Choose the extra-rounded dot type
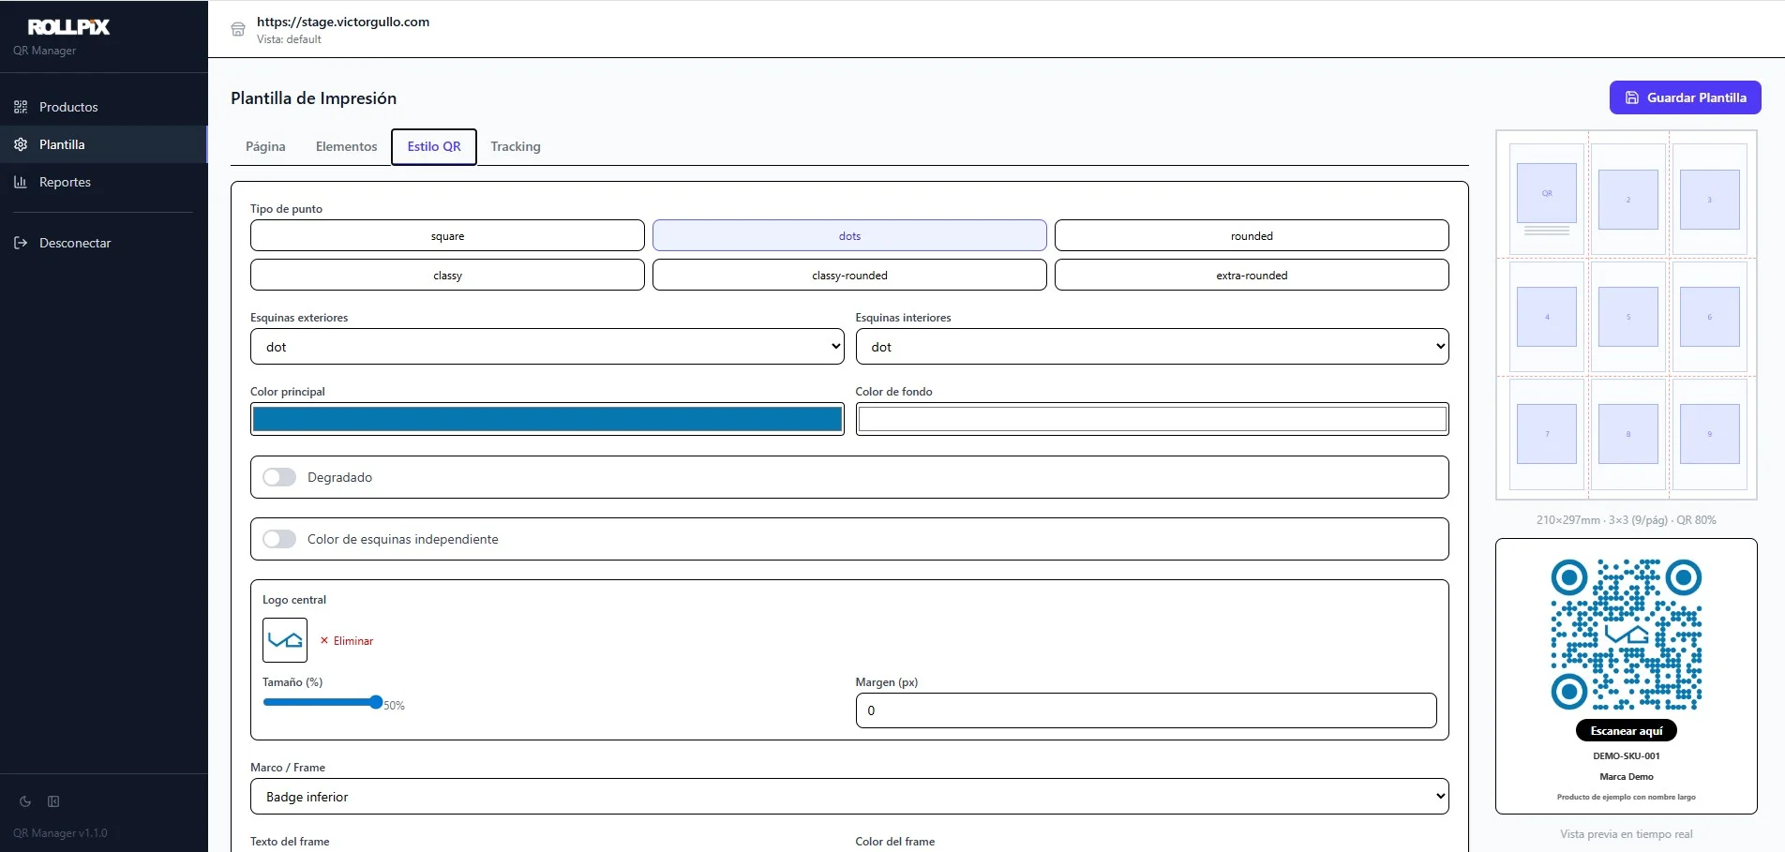This screenshot has width=1785, height=852. pyautogui.click(x=1252, y=275)
